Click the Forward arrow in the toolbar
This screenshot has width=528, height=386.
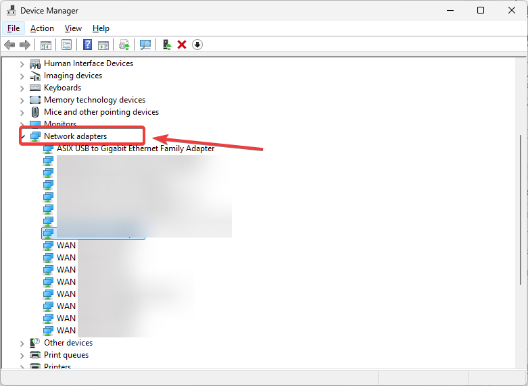click(25, 45)
